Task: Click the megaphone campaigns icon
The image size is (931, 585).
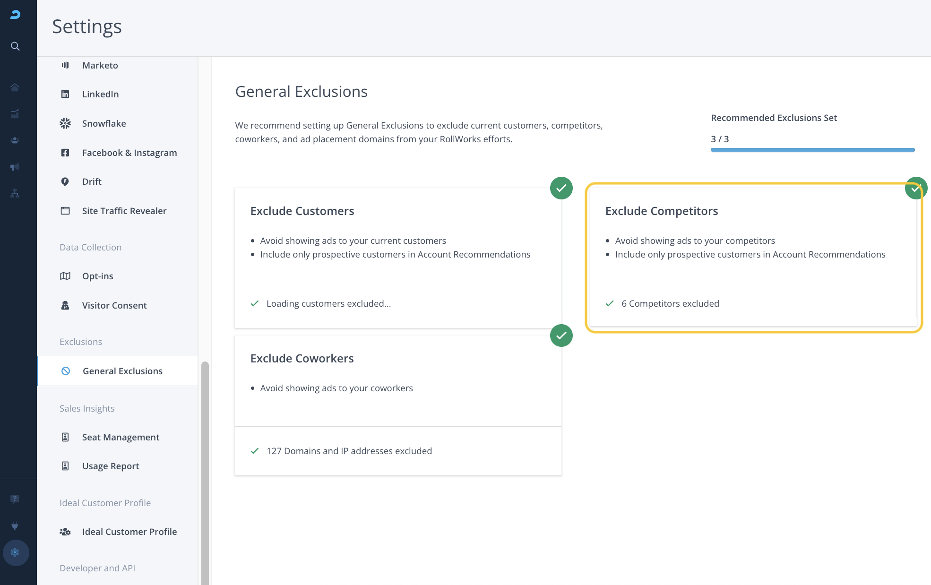Action: coord(15,167)
